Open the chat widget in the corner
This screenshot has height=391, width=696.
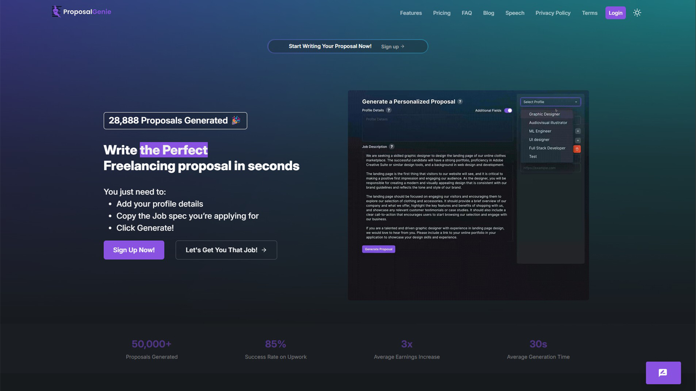663,373
